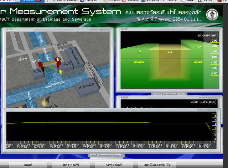This screenshot has width=228, height=168.
Task: Click the 06/10/2554 23:15:00 timeline label
Action: (188, 146)
